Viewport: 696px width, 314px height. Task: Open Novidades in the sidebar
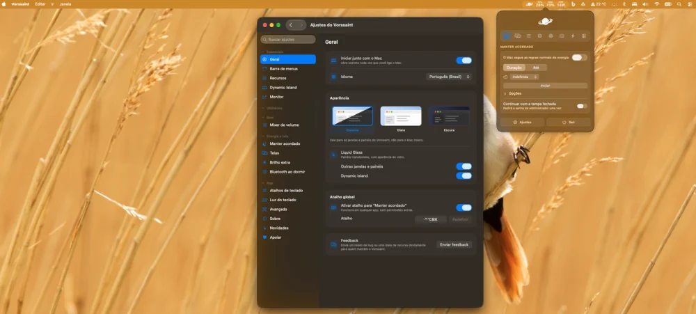click(288, 228)
